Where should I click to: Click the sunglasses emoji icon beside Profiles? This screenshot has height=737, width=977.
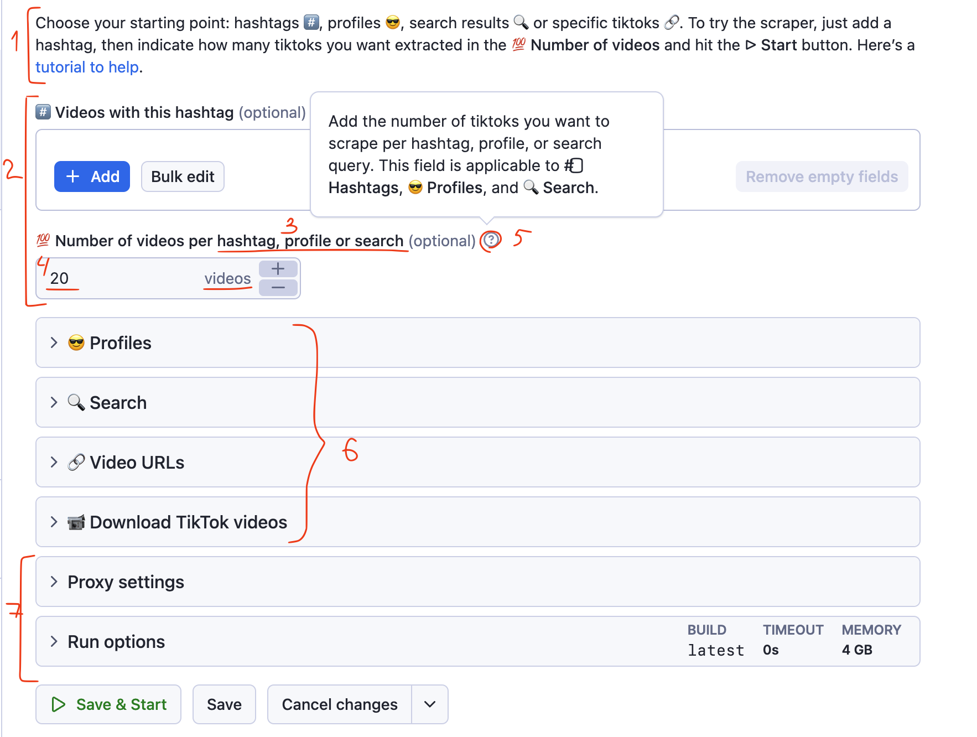pos(76,343)
